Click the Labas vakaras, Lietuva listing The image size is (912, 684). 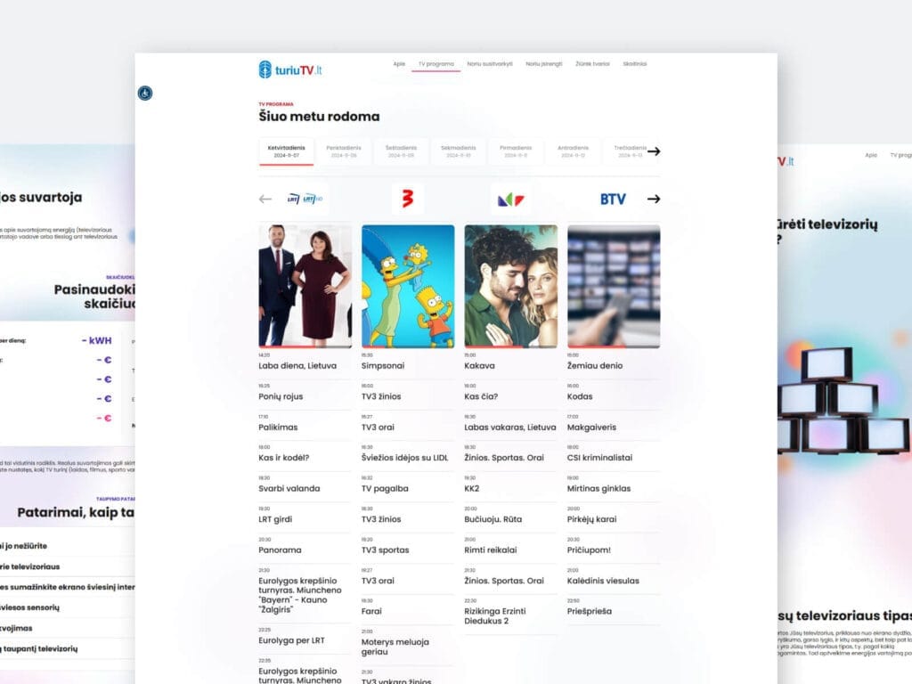pyautogui.click(x=510, y=427)
